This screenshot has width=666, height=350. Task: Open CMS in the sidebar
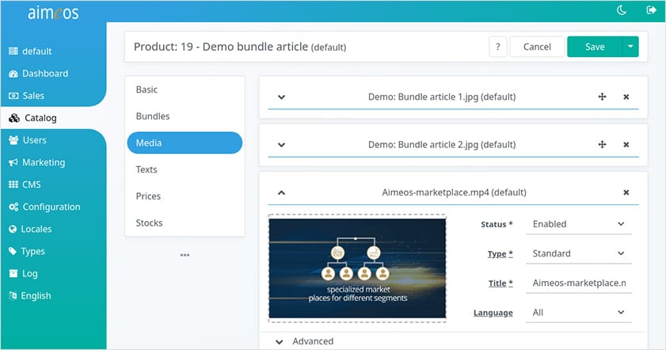(25, 185)
